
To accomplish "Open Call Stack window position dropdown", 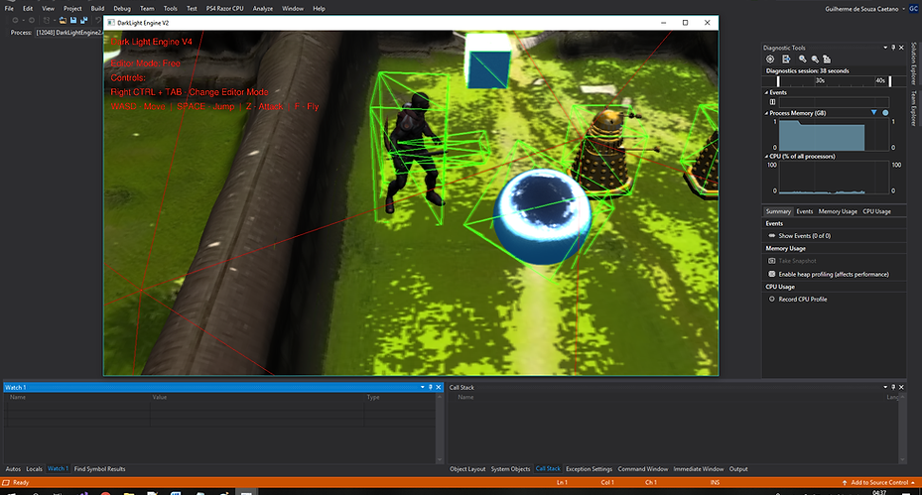I will [885, 387].
